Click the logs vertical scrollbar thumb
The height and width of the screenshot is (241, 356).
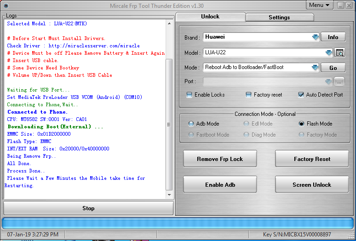[x=169, y=124]
